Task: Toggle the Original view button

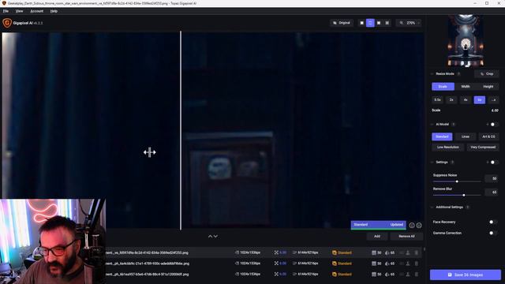Action: (342, 23)
